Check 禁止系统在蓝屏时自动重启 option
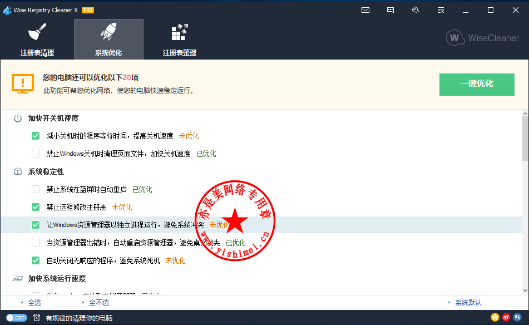Viewport: 529px width, 325px height. (36, 189)
